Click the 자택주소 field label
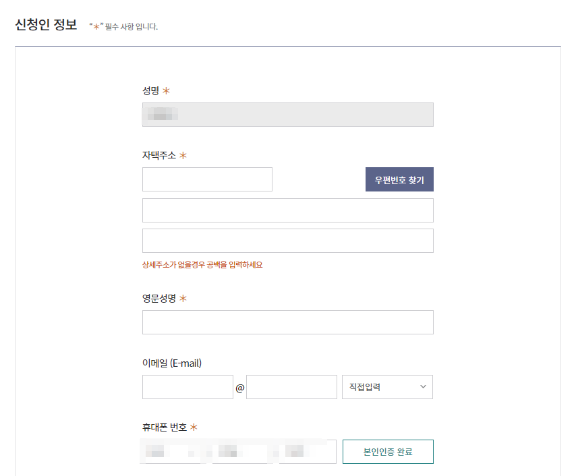 (x=158, y=154)
